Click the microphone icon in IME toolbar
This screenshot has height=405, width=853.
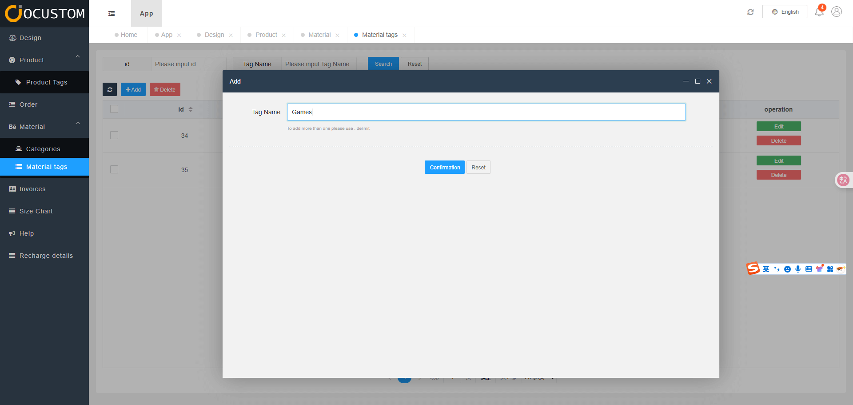(x=798, y=269)
